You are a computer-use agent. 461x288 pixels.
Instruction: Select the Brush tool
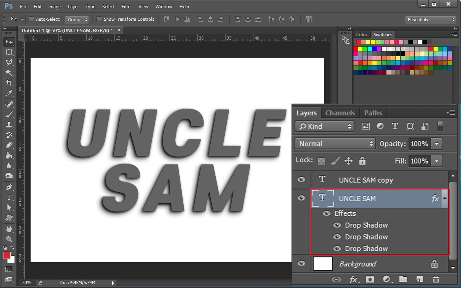[x=9, y=115]
